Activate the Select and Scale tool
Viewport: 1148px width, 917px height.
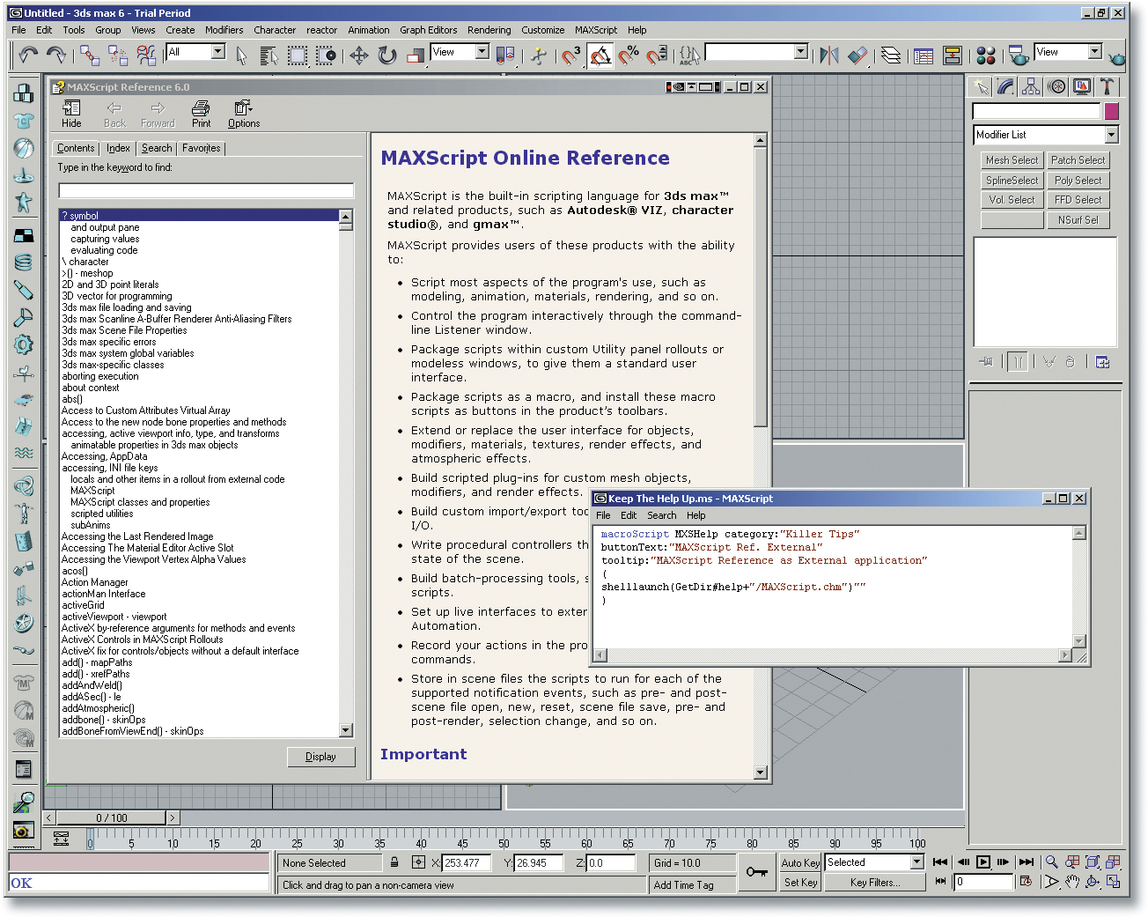[x=416, y=55]
